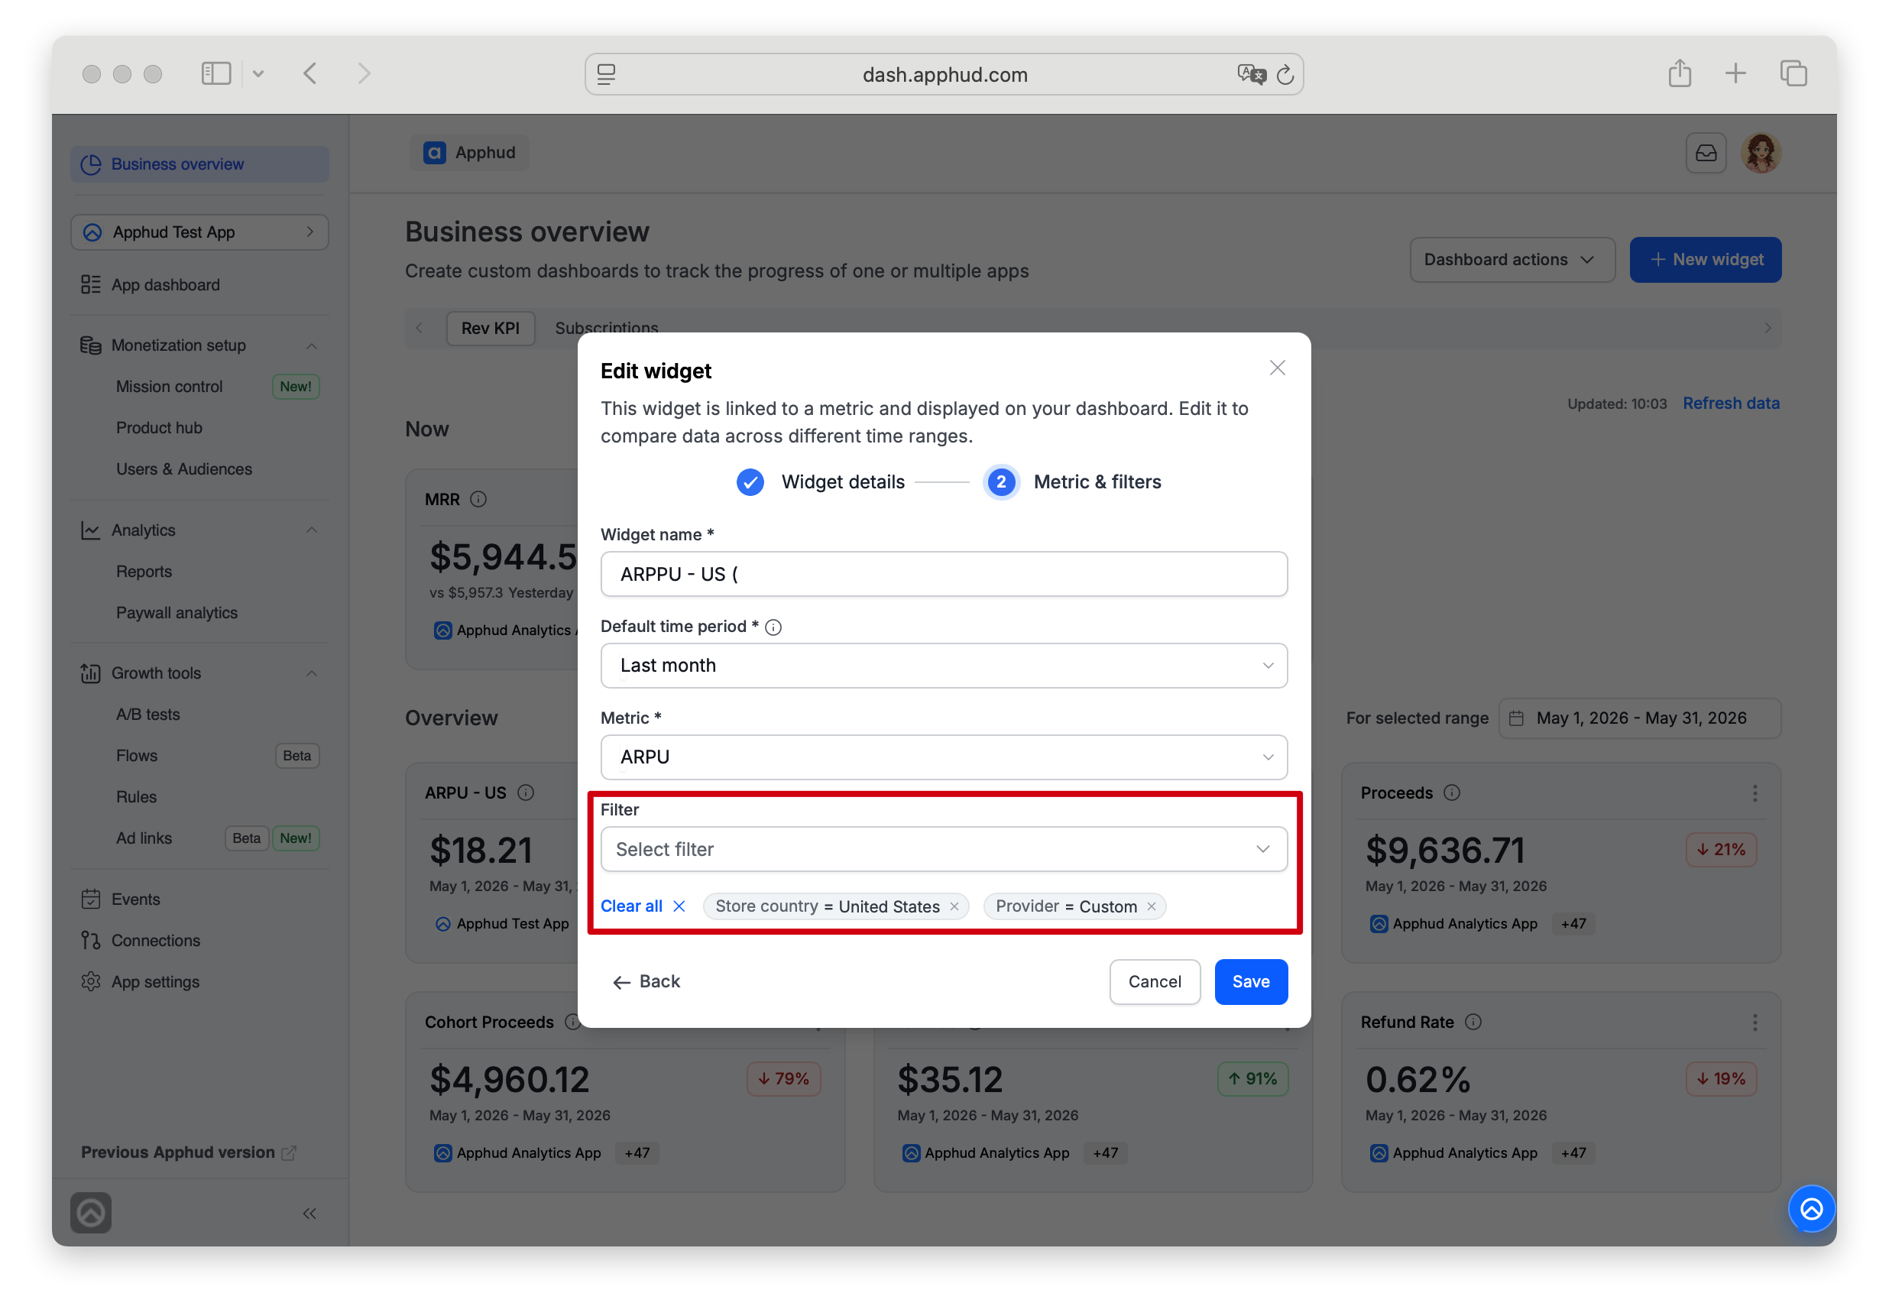Open the Metric dropdown showing ARPU

pyautogui.click(x=944, y=757)
